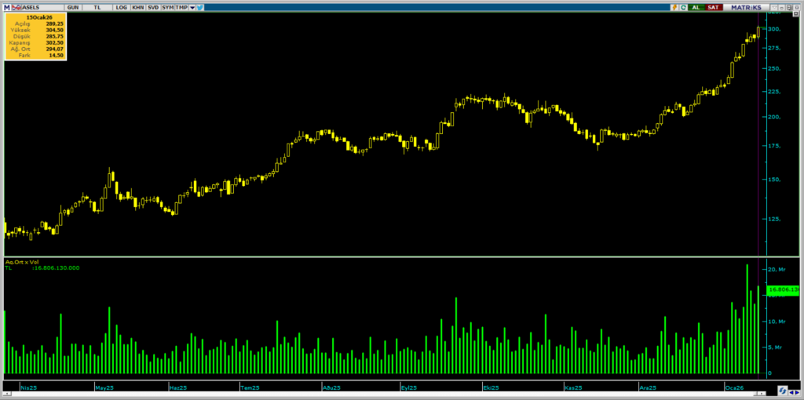Toggle the SVD option
Viewport: 804px width, 400px height.
pyautogui.click(x=153, y=8)
